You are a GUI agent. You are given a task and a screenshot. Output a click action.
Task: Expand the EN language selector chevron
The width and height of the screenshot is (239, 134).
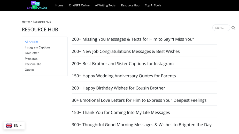pos(21,126)
